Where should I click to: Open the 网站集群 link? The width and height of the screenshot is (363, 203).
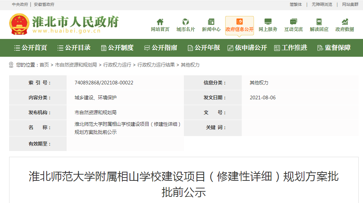350,4
